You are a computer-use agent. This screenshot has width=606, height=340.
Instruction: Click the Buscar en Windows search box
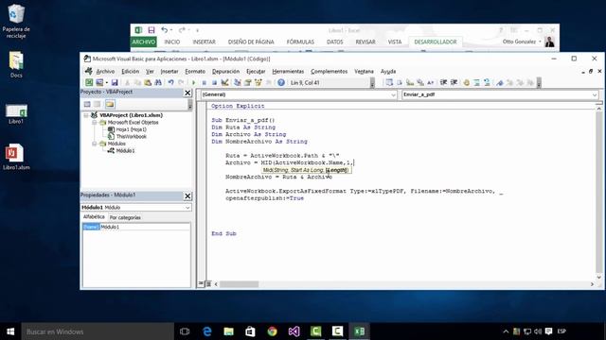(x=98, y=331)
